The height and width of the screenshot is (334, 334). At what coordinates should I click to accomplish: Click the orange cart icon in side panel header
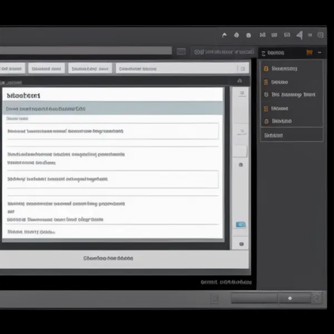click(x=309, y=52)
